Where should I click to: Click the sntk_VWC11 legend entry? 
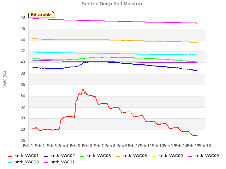pos(60,162)
